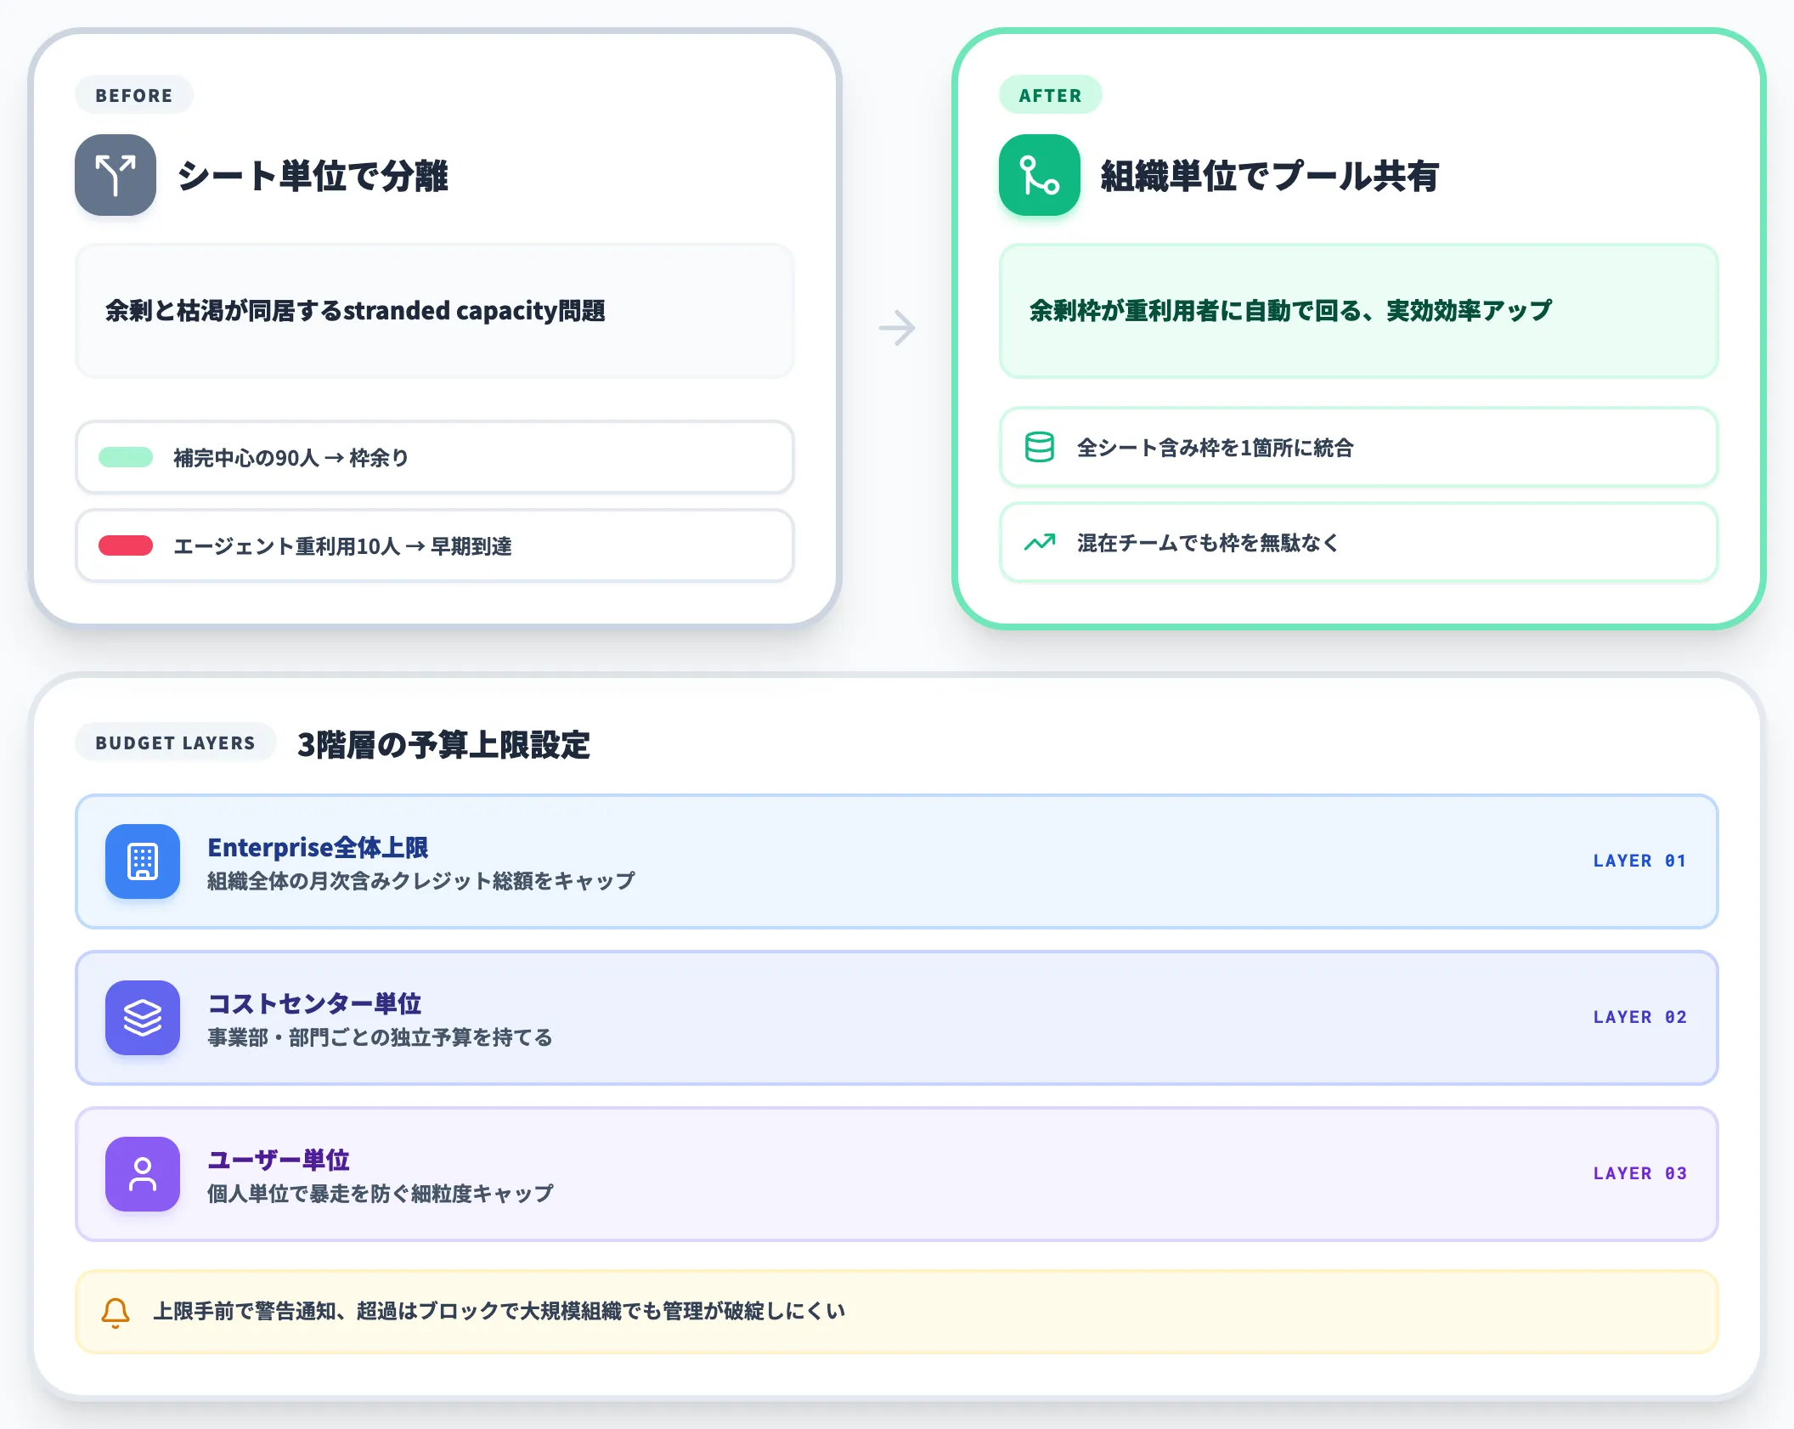Click the Enterprise全体上限 title

point(318,847)
